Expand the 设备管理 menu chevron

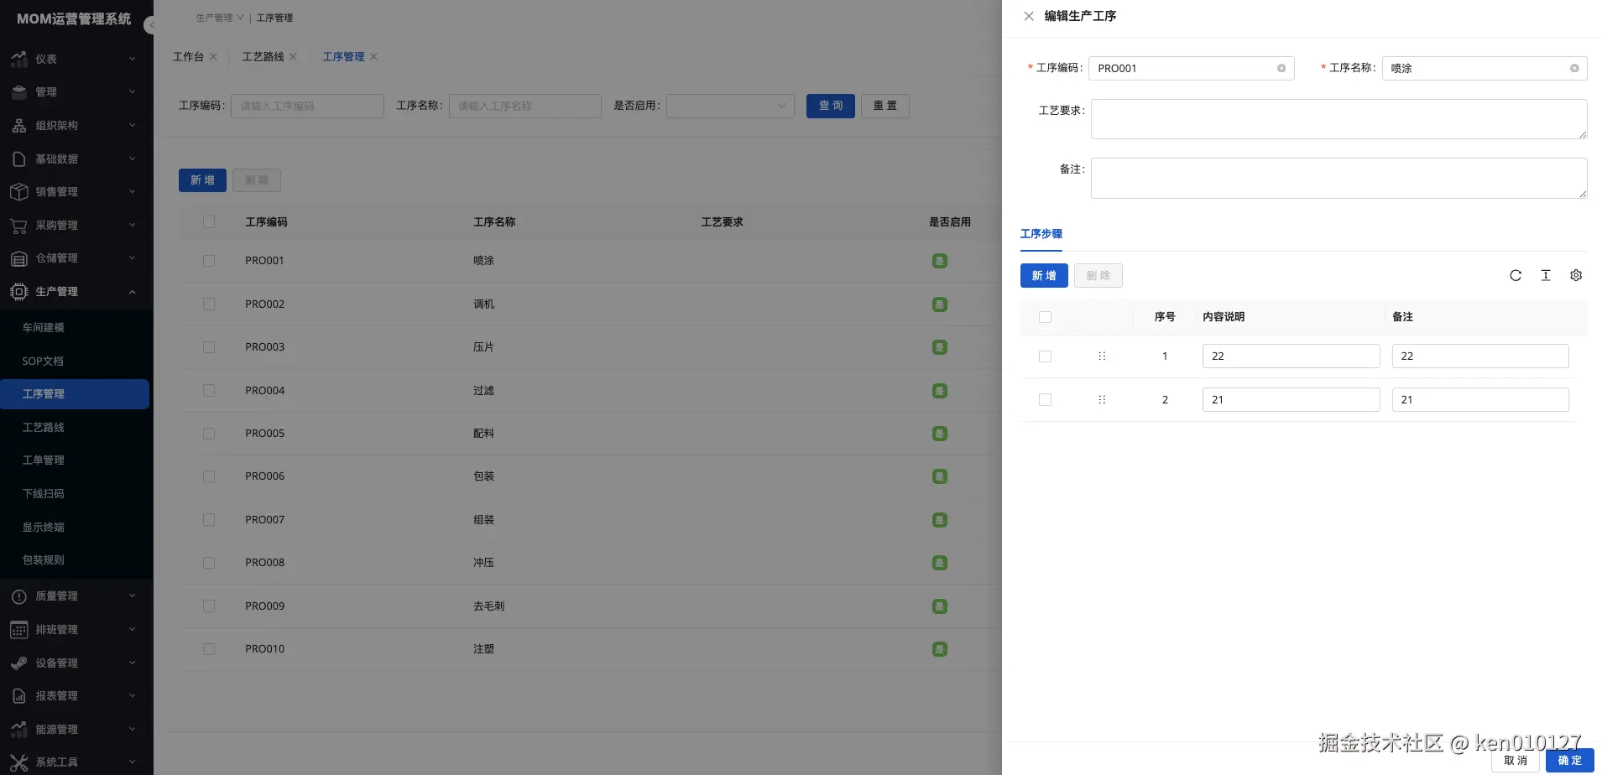[132, 663]
